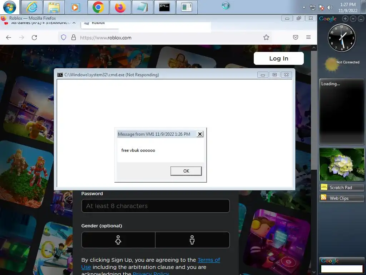Open the Web Clips gadget
Viewport: 366px width, 275px height.
coord(342,198)
